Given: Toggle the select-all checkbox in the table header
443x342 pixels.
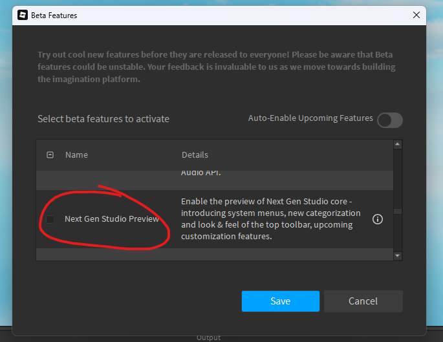Looking at the screenshot, I should pyautogui.click(x=50, y=155).
